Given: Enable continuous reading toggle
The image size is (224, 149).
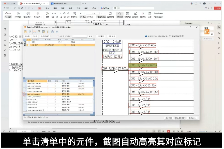Looking at the screenshot, I should click(101, 17).
